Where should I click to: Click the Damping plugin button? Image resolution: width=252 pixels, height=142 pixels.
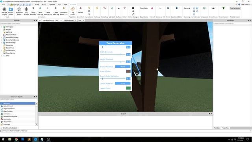[187, 8]
